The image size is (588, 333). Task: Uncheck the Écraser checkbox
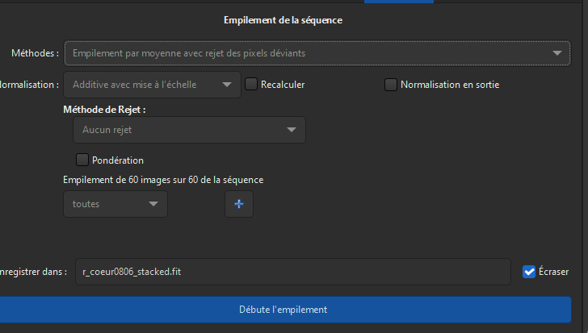coord(530,272)
